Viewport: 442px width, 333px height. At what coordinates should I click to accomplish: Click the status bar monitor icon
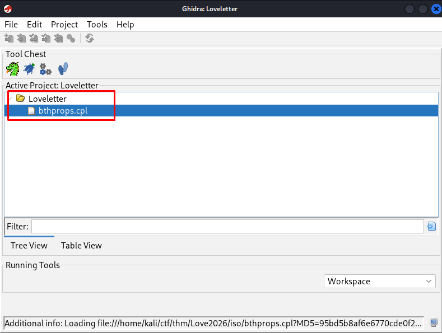(x=434, y=323)
